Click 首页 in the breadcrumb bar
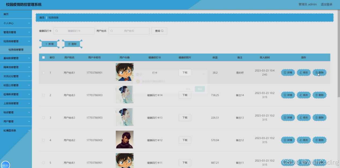Viewport: 340px width, 168px height. [42, 18]
